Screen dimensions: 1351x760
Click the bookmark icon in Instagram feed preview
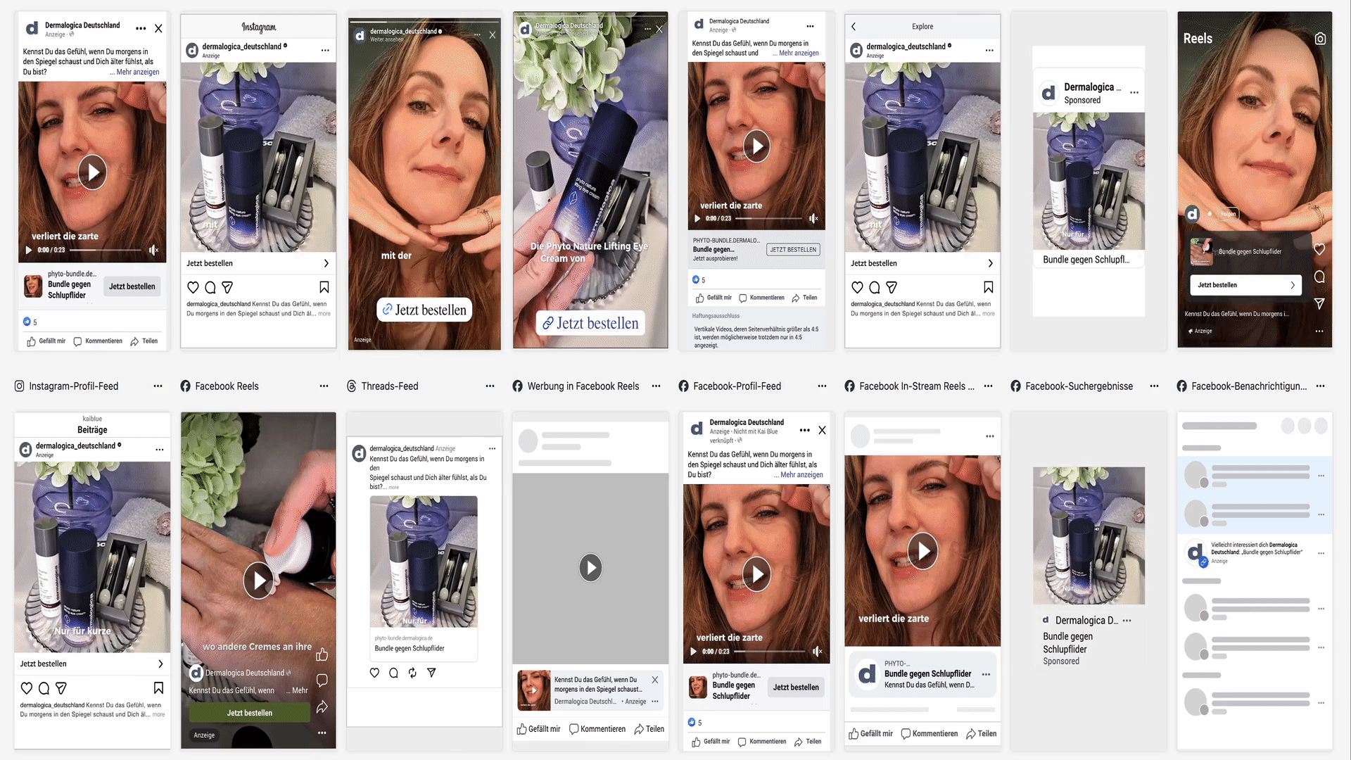point(324,287)
